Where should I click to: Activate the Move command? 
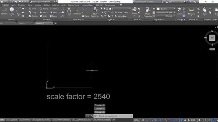[33, 9]
